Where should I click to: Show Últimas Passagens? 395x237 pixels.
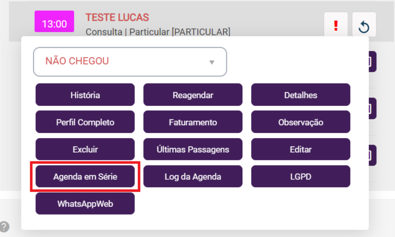click(193, 149)
